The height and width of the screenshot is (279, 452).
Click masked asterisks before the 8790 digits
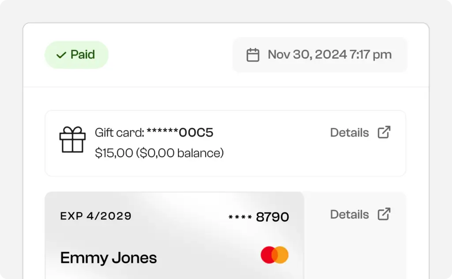coord(240,217)
